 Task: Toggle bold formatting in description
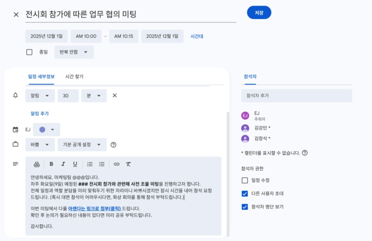tap(52, 164)
